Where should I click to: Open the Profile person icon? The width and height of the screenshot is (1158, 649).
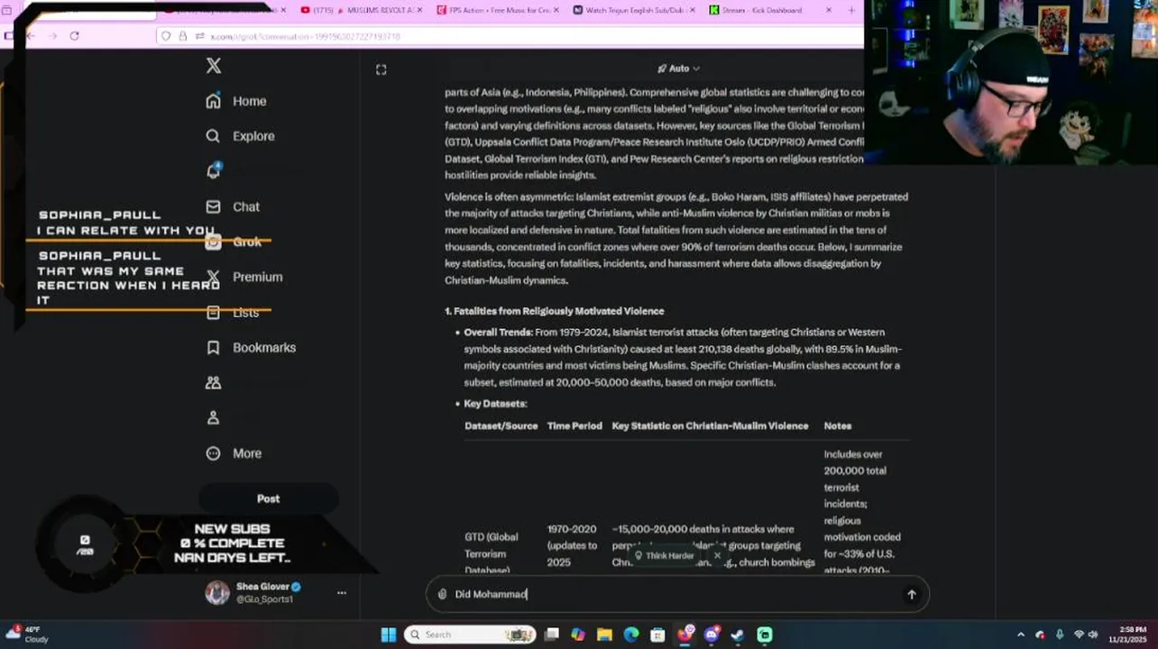pos(214,417)
